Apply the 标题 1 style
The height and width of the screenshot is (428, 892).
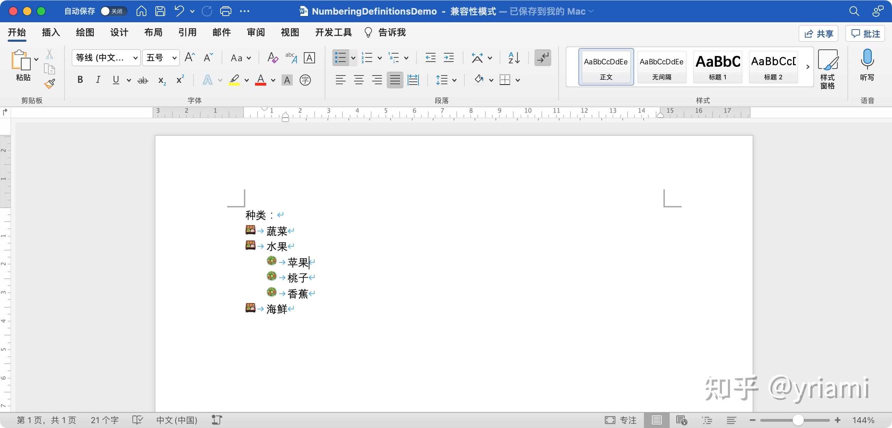tap(718, 67)
